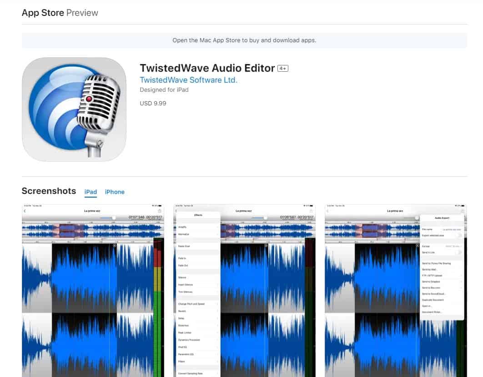The image size is (483, 377).
Task: Expand the Change Pitch and Speed effect
Action: (x=192, y=304)
